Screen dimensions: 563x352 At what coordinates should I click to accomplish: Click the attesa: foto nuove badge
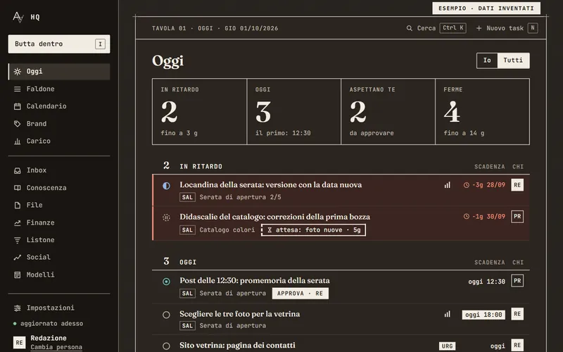pos(313,230)
